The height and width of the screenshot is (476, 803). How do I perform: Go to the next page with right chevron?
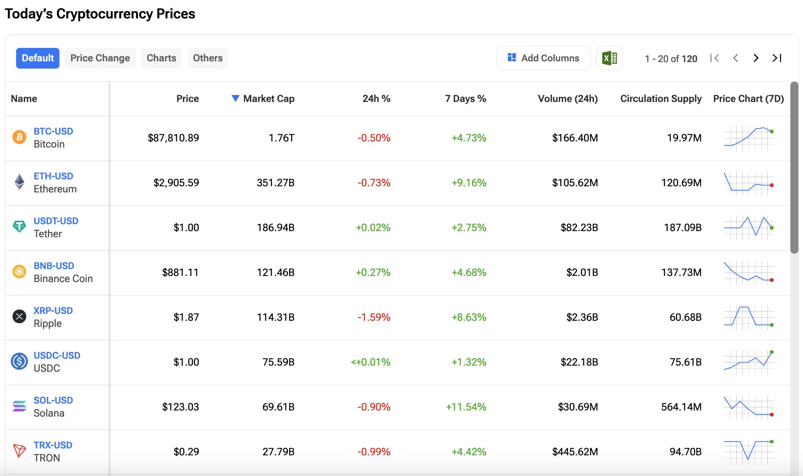[755, 58]
